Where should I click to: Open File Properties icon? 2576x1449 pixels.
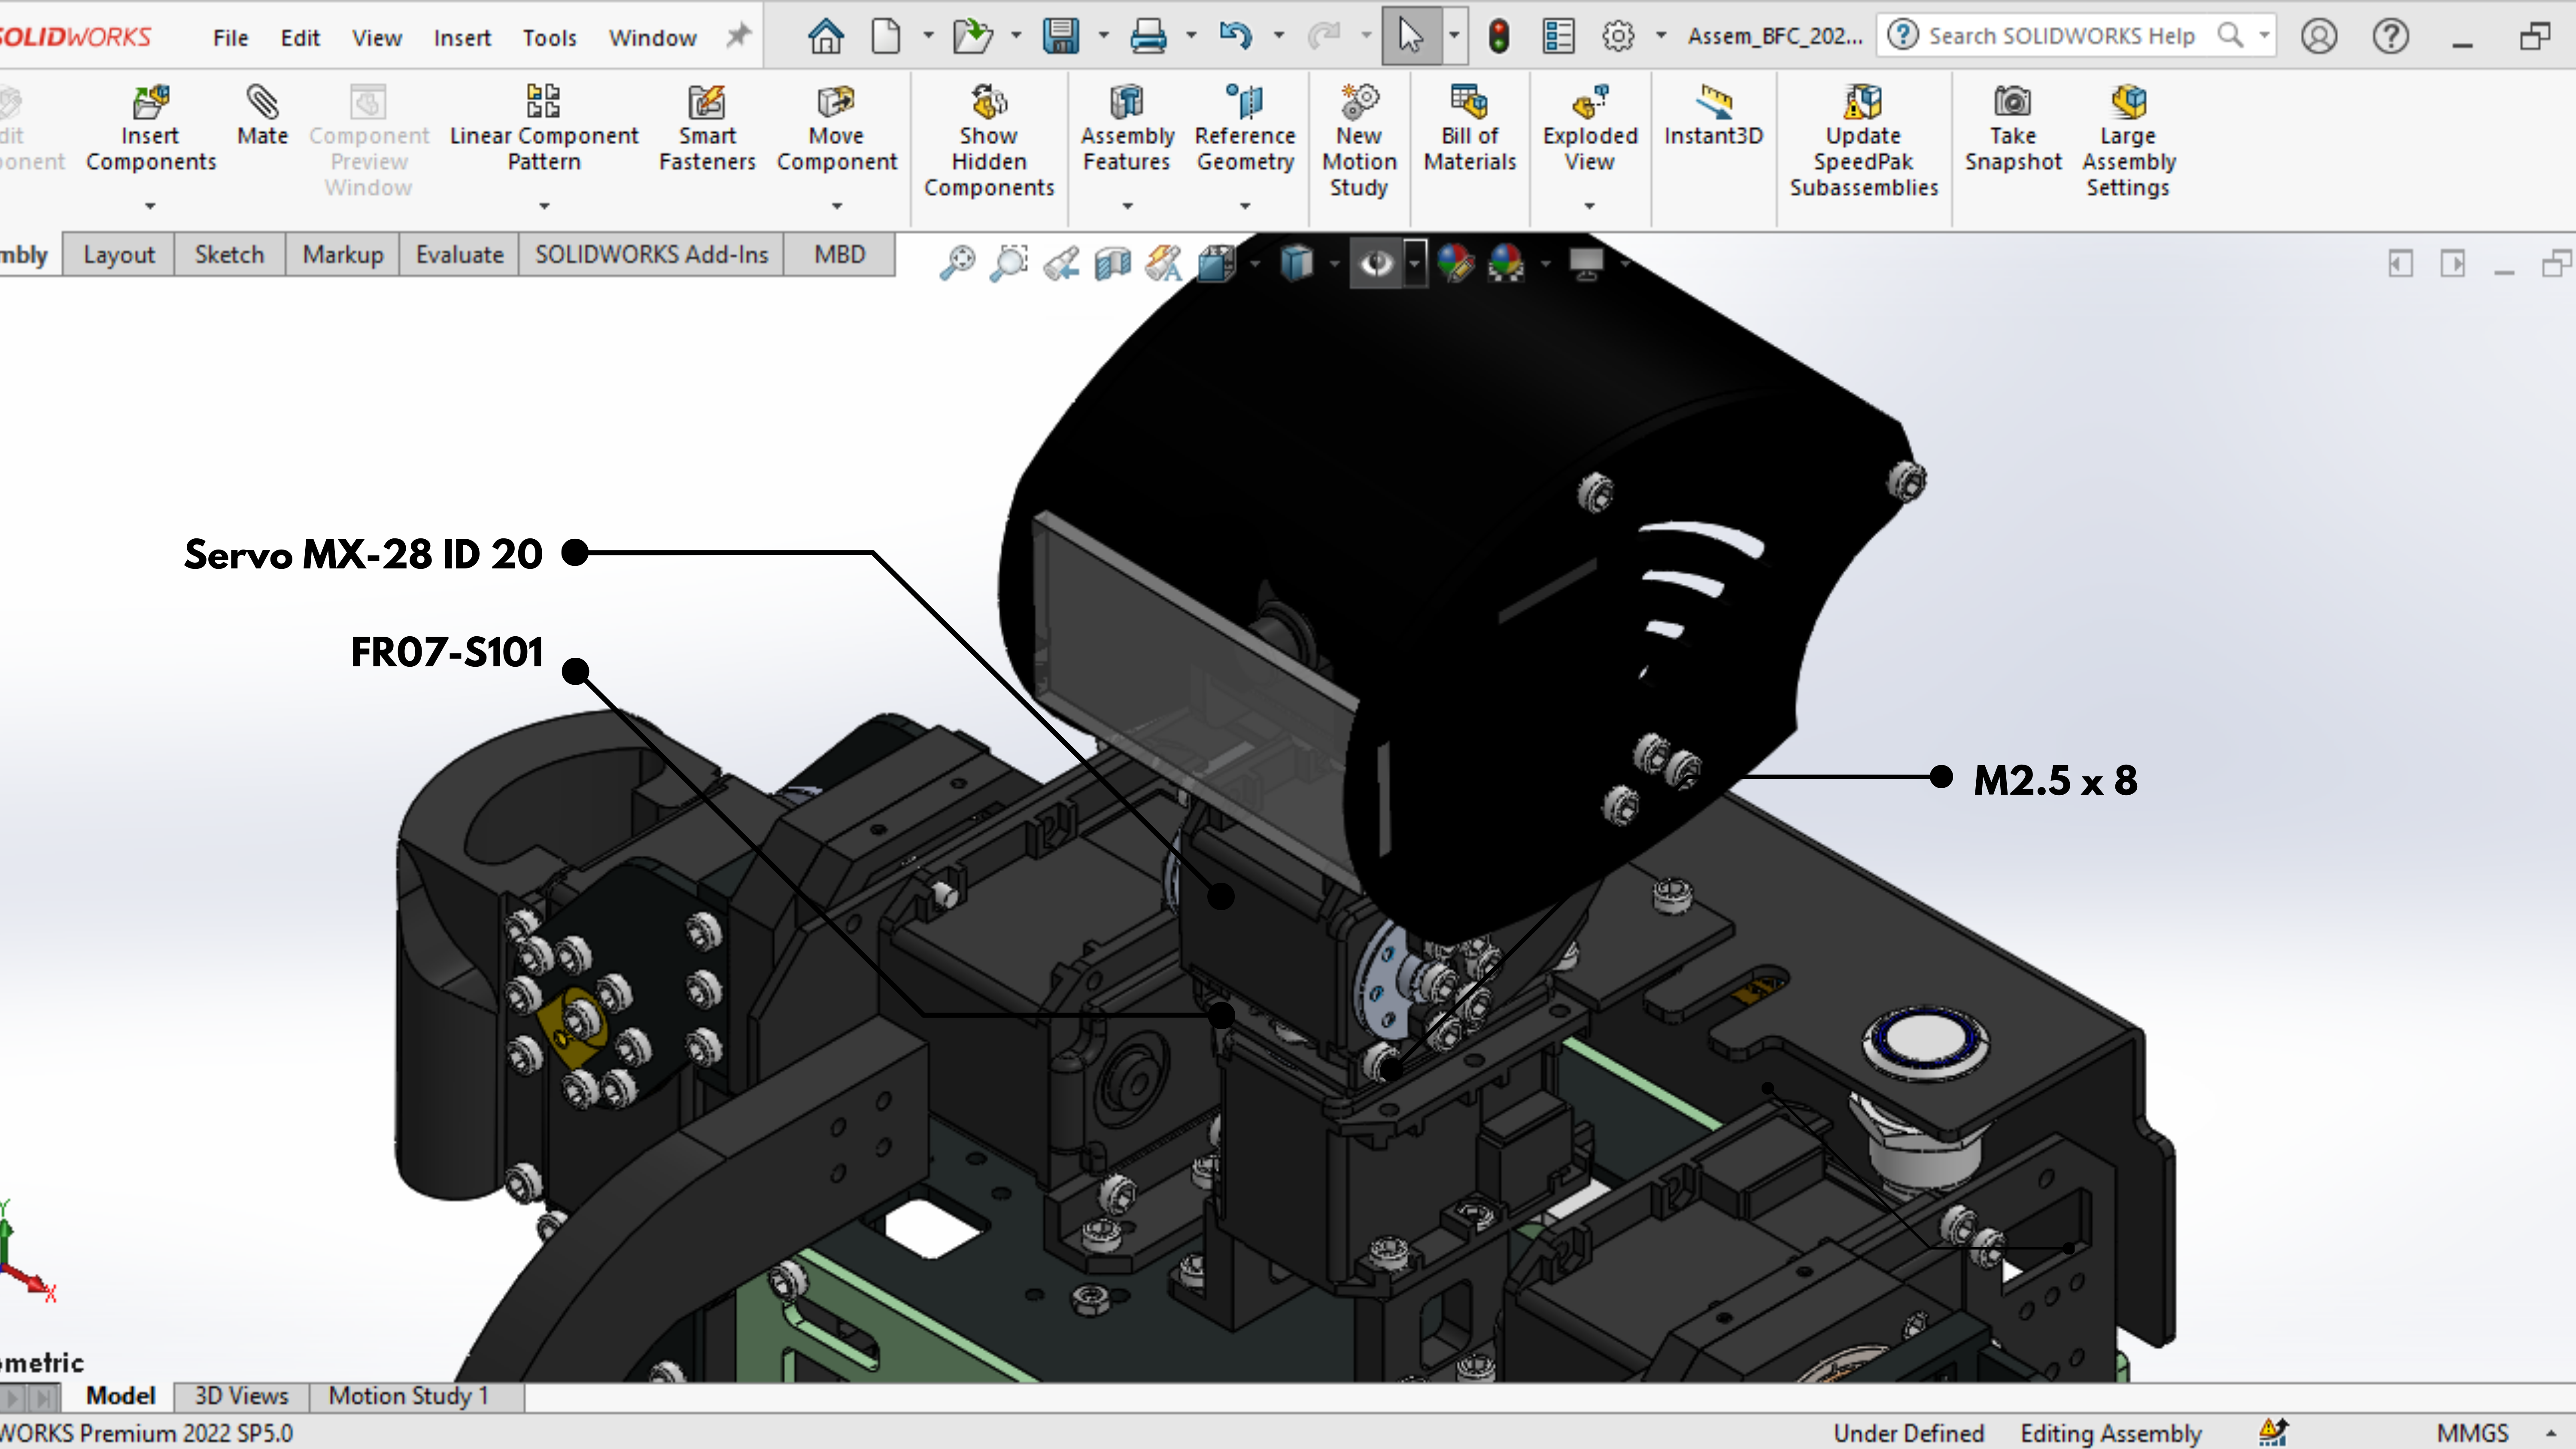pos(1558,37)
